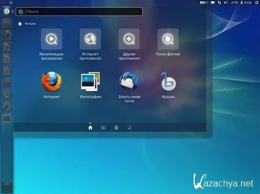Open Интернет-приложения category tile

tap(90, 44)
